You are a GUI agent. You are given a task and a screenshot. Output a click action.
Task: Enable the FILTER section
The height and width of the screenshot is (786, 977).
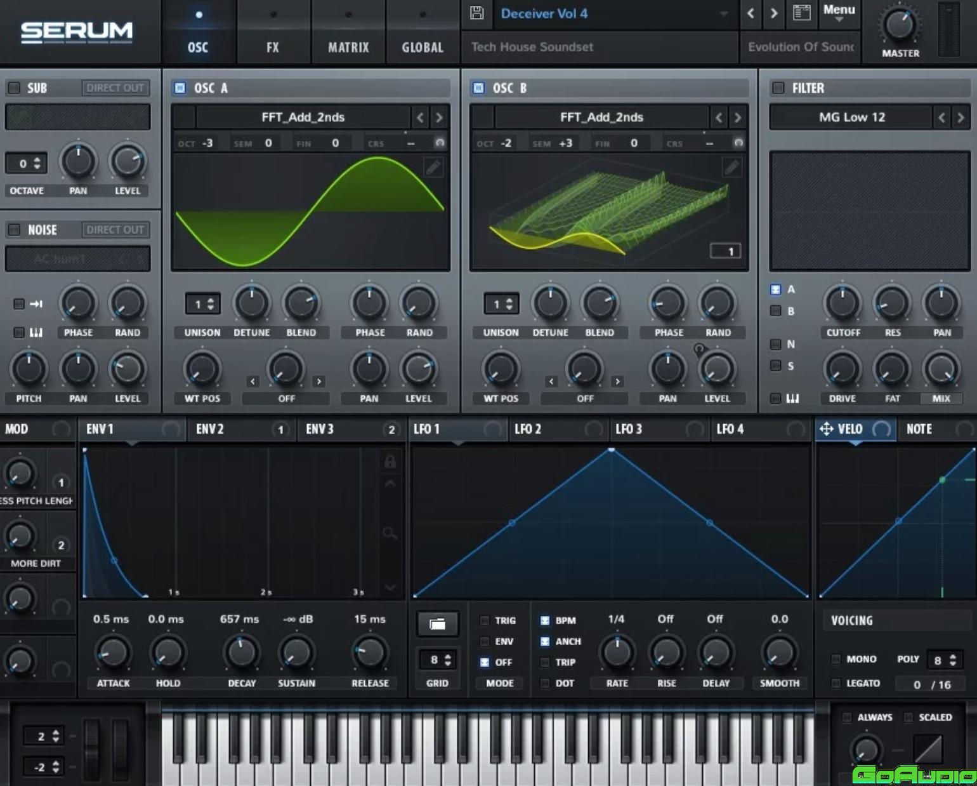click(778, 88)
